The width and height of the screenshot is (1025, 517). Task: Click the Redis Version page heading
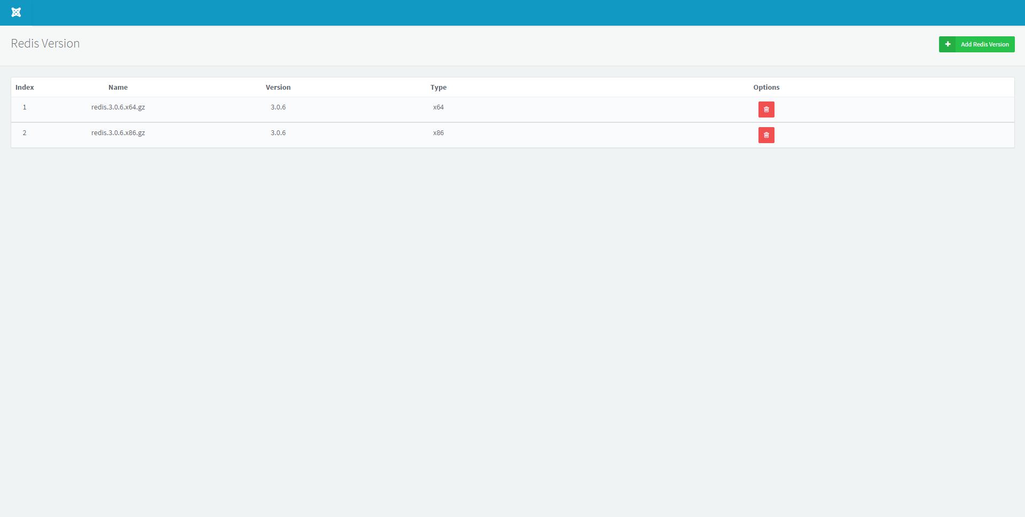(x=45, y=43)
